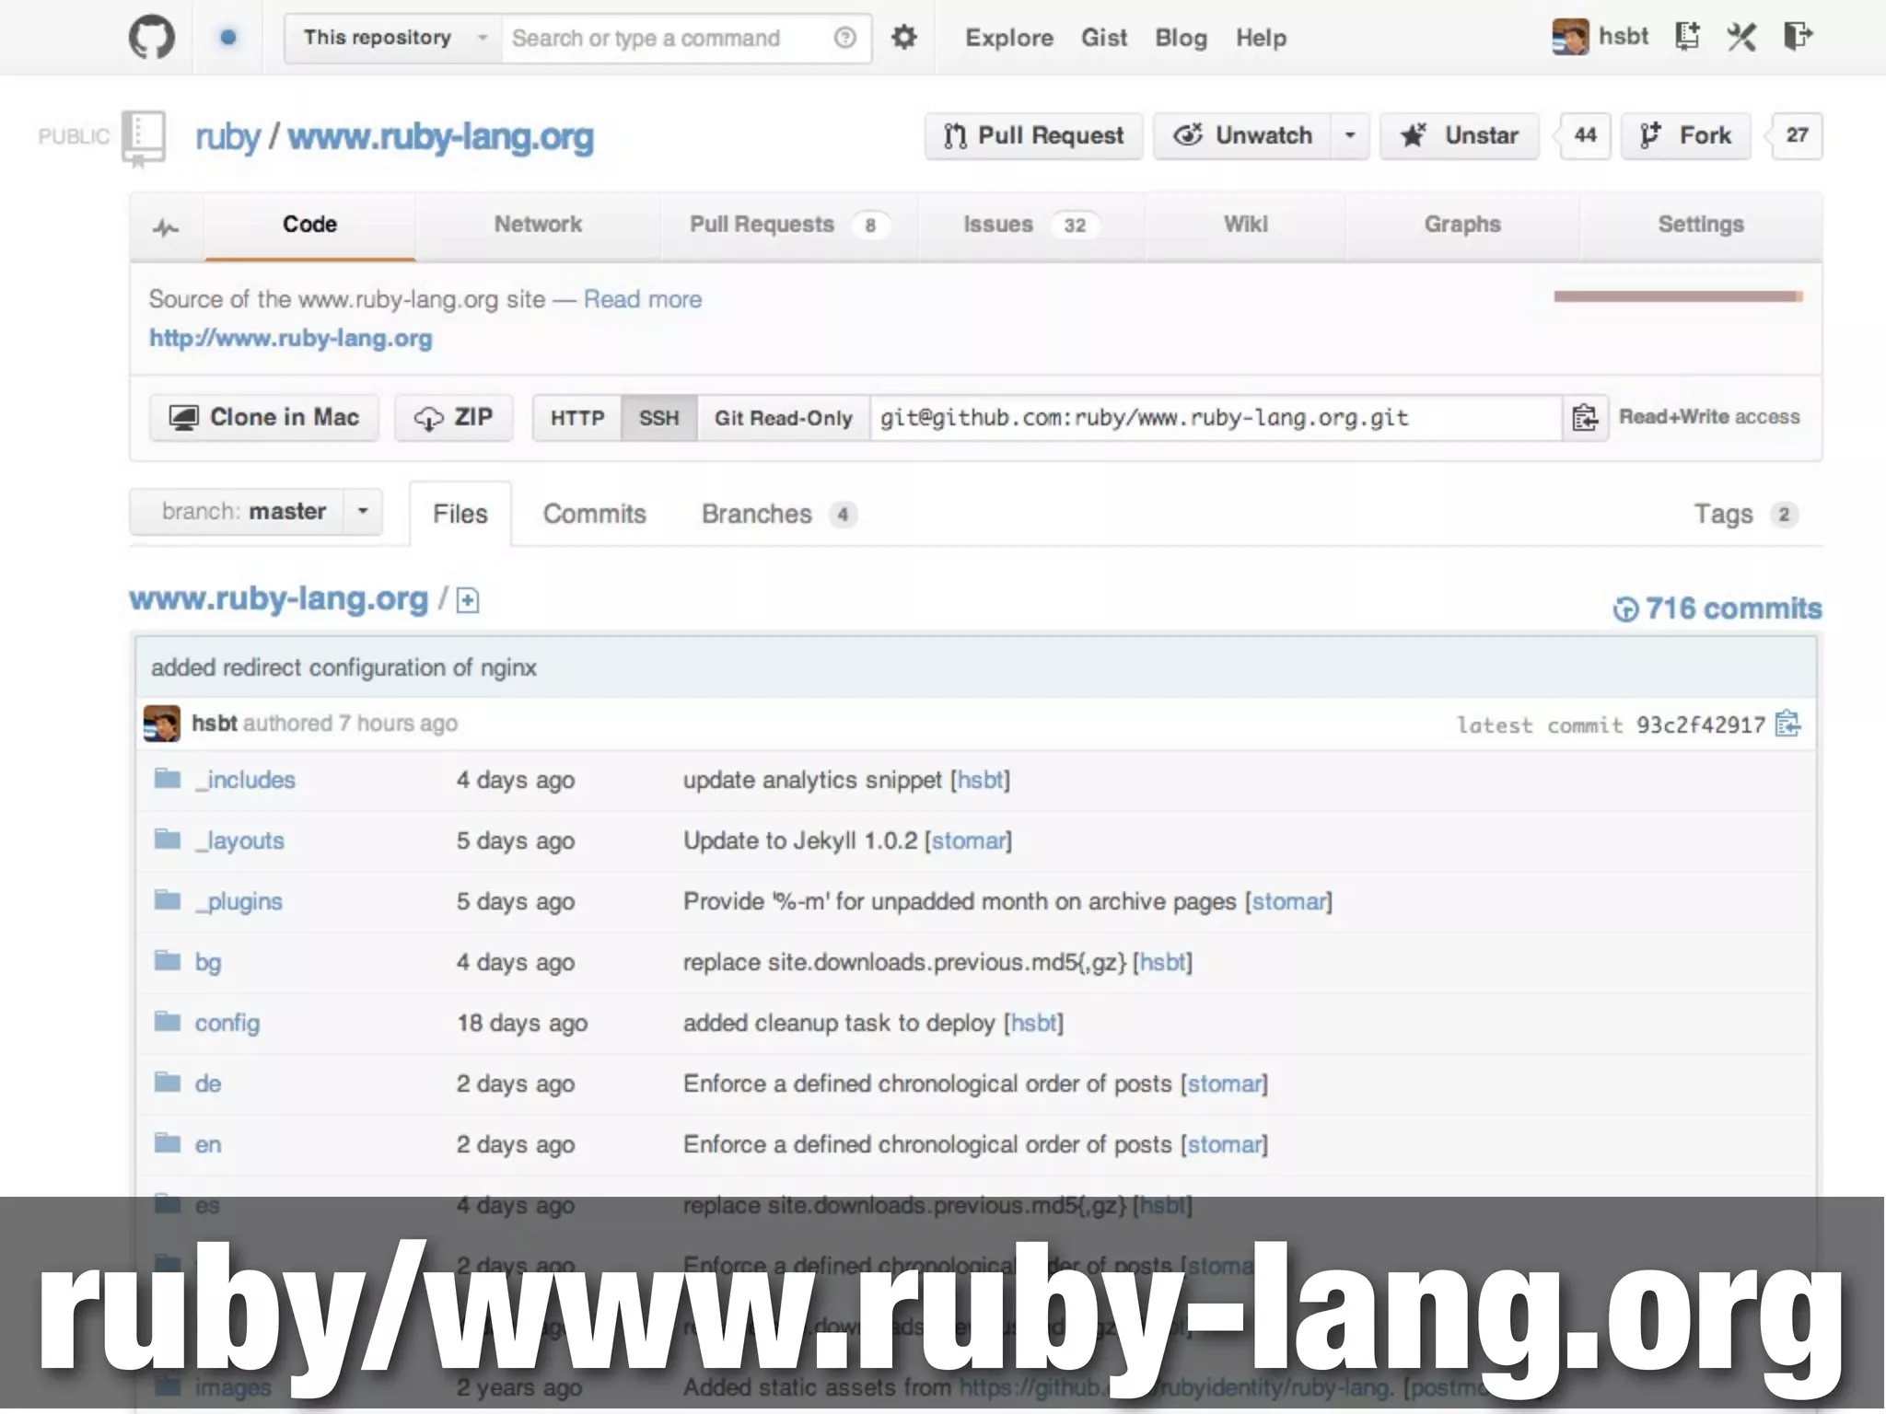Click Clone in Mac button

[x=264, y=418]
